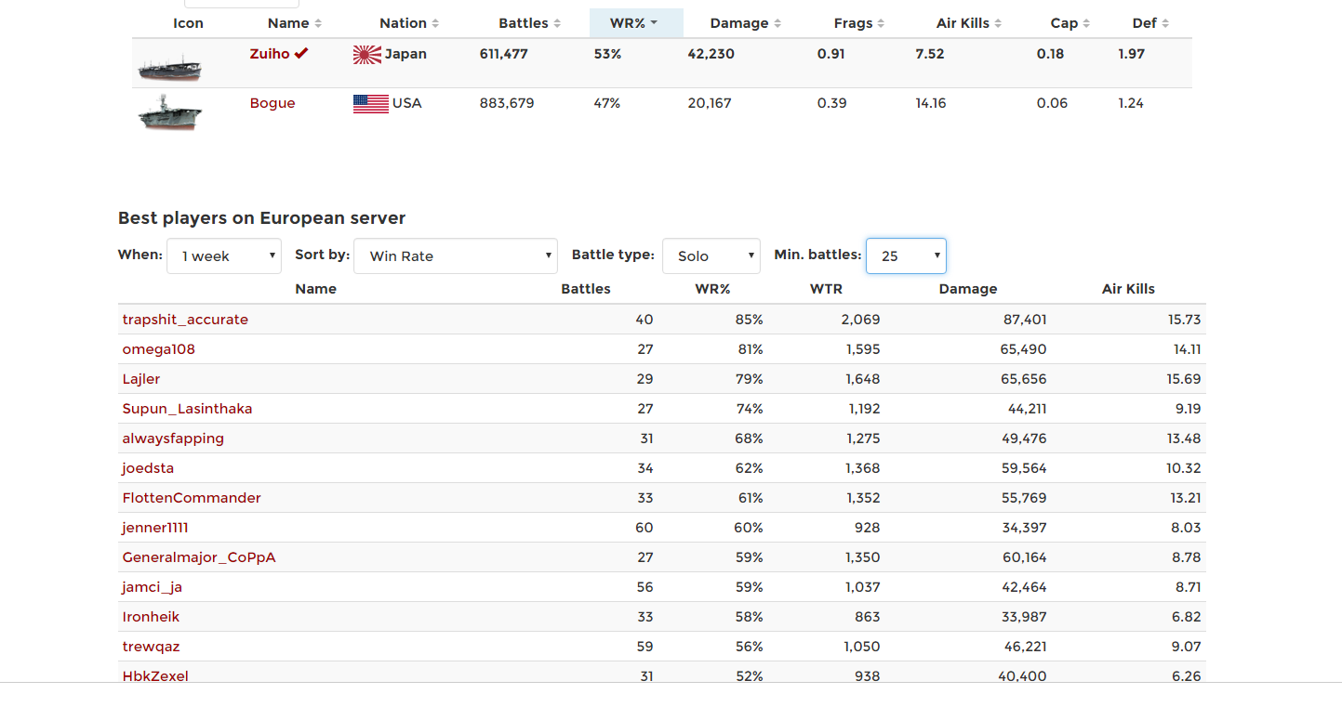This screenshot has height=707, width=1342.
Task: Sort ships by Frags column
Action: click(x=859, y=23)
